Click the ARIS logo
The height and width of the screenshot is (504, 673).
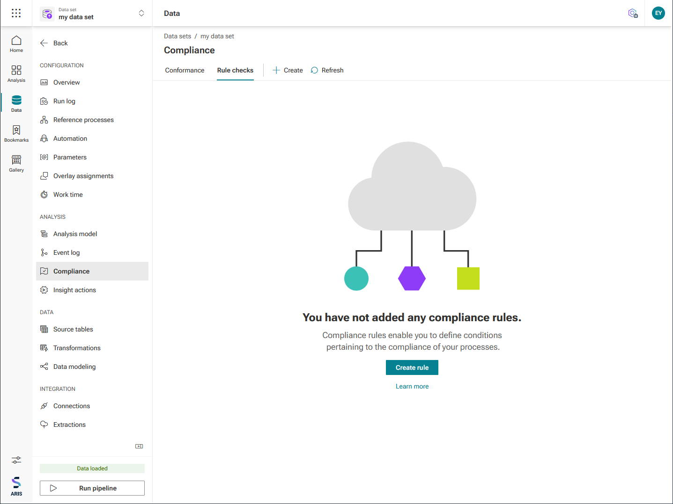[16, 486]
